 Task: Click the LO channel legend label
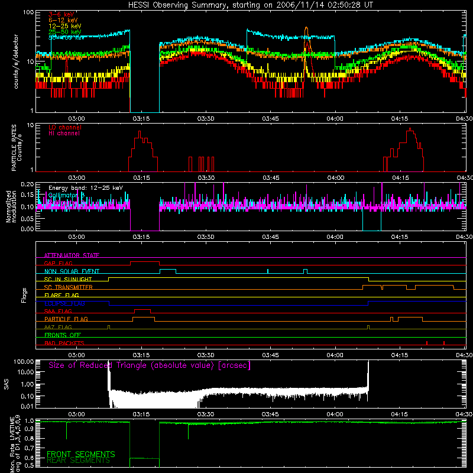(x=65, y=127)
